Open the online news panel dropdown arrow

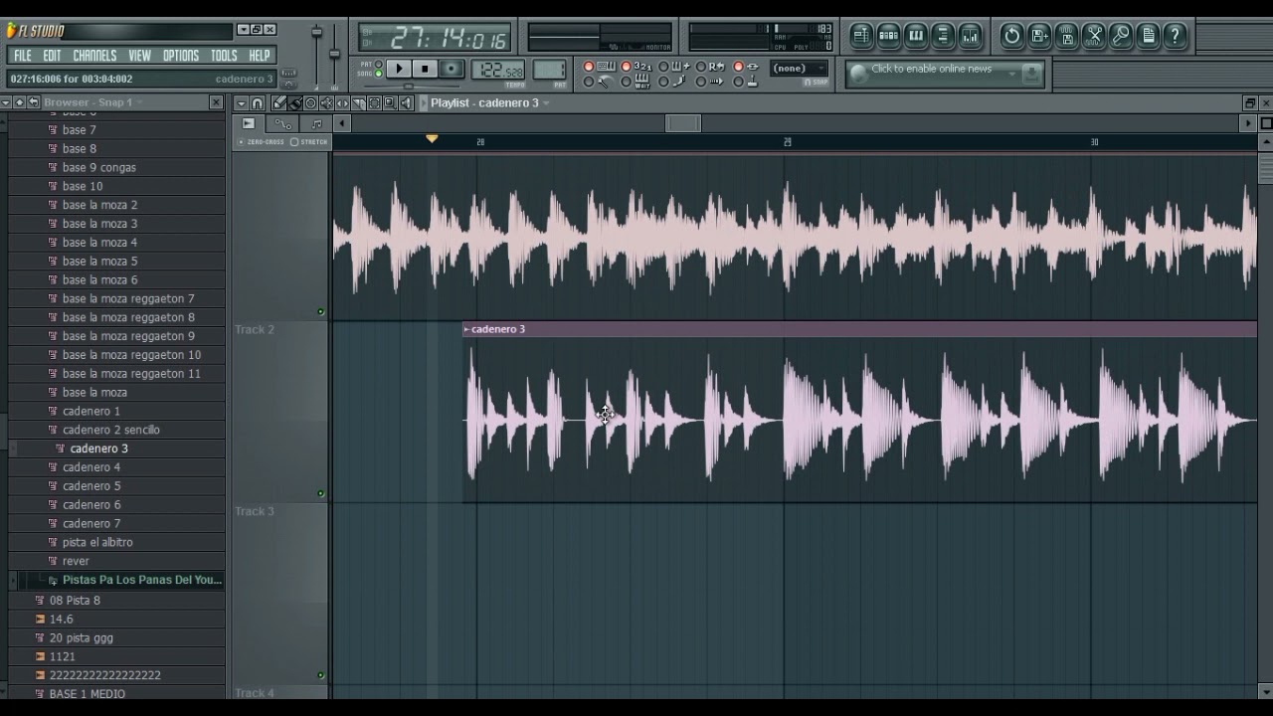pos(1012,74)
